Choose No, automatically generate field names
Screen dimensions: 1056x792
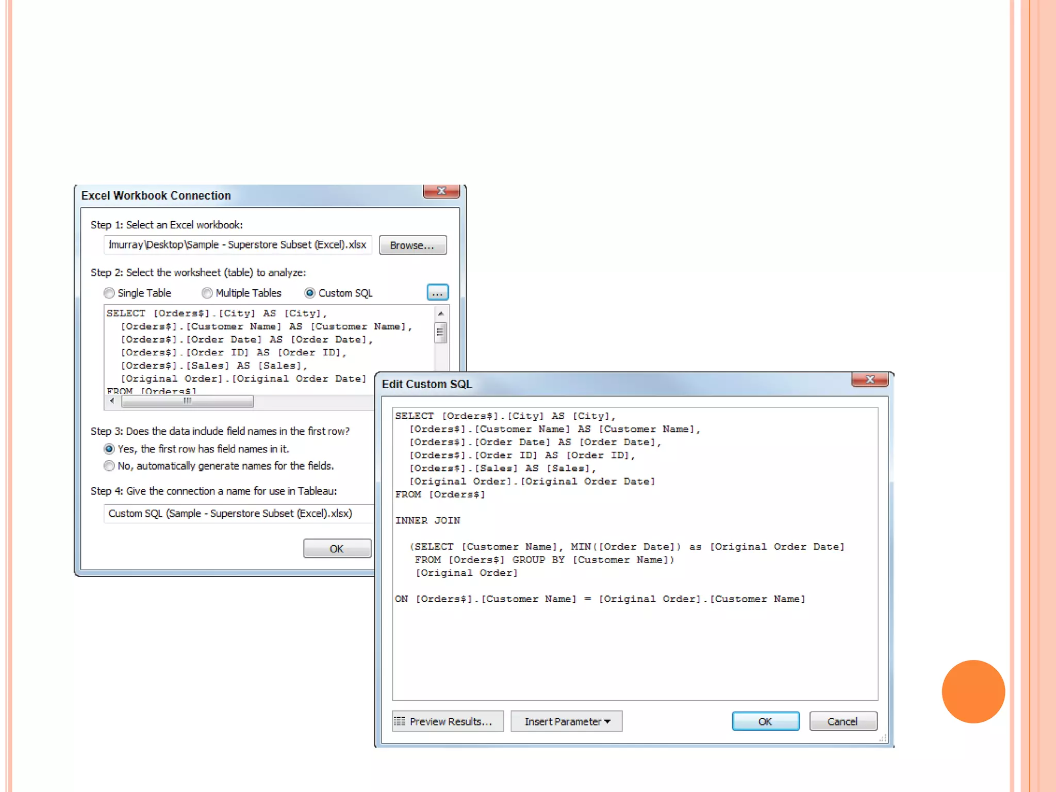(x=109, y=466)
